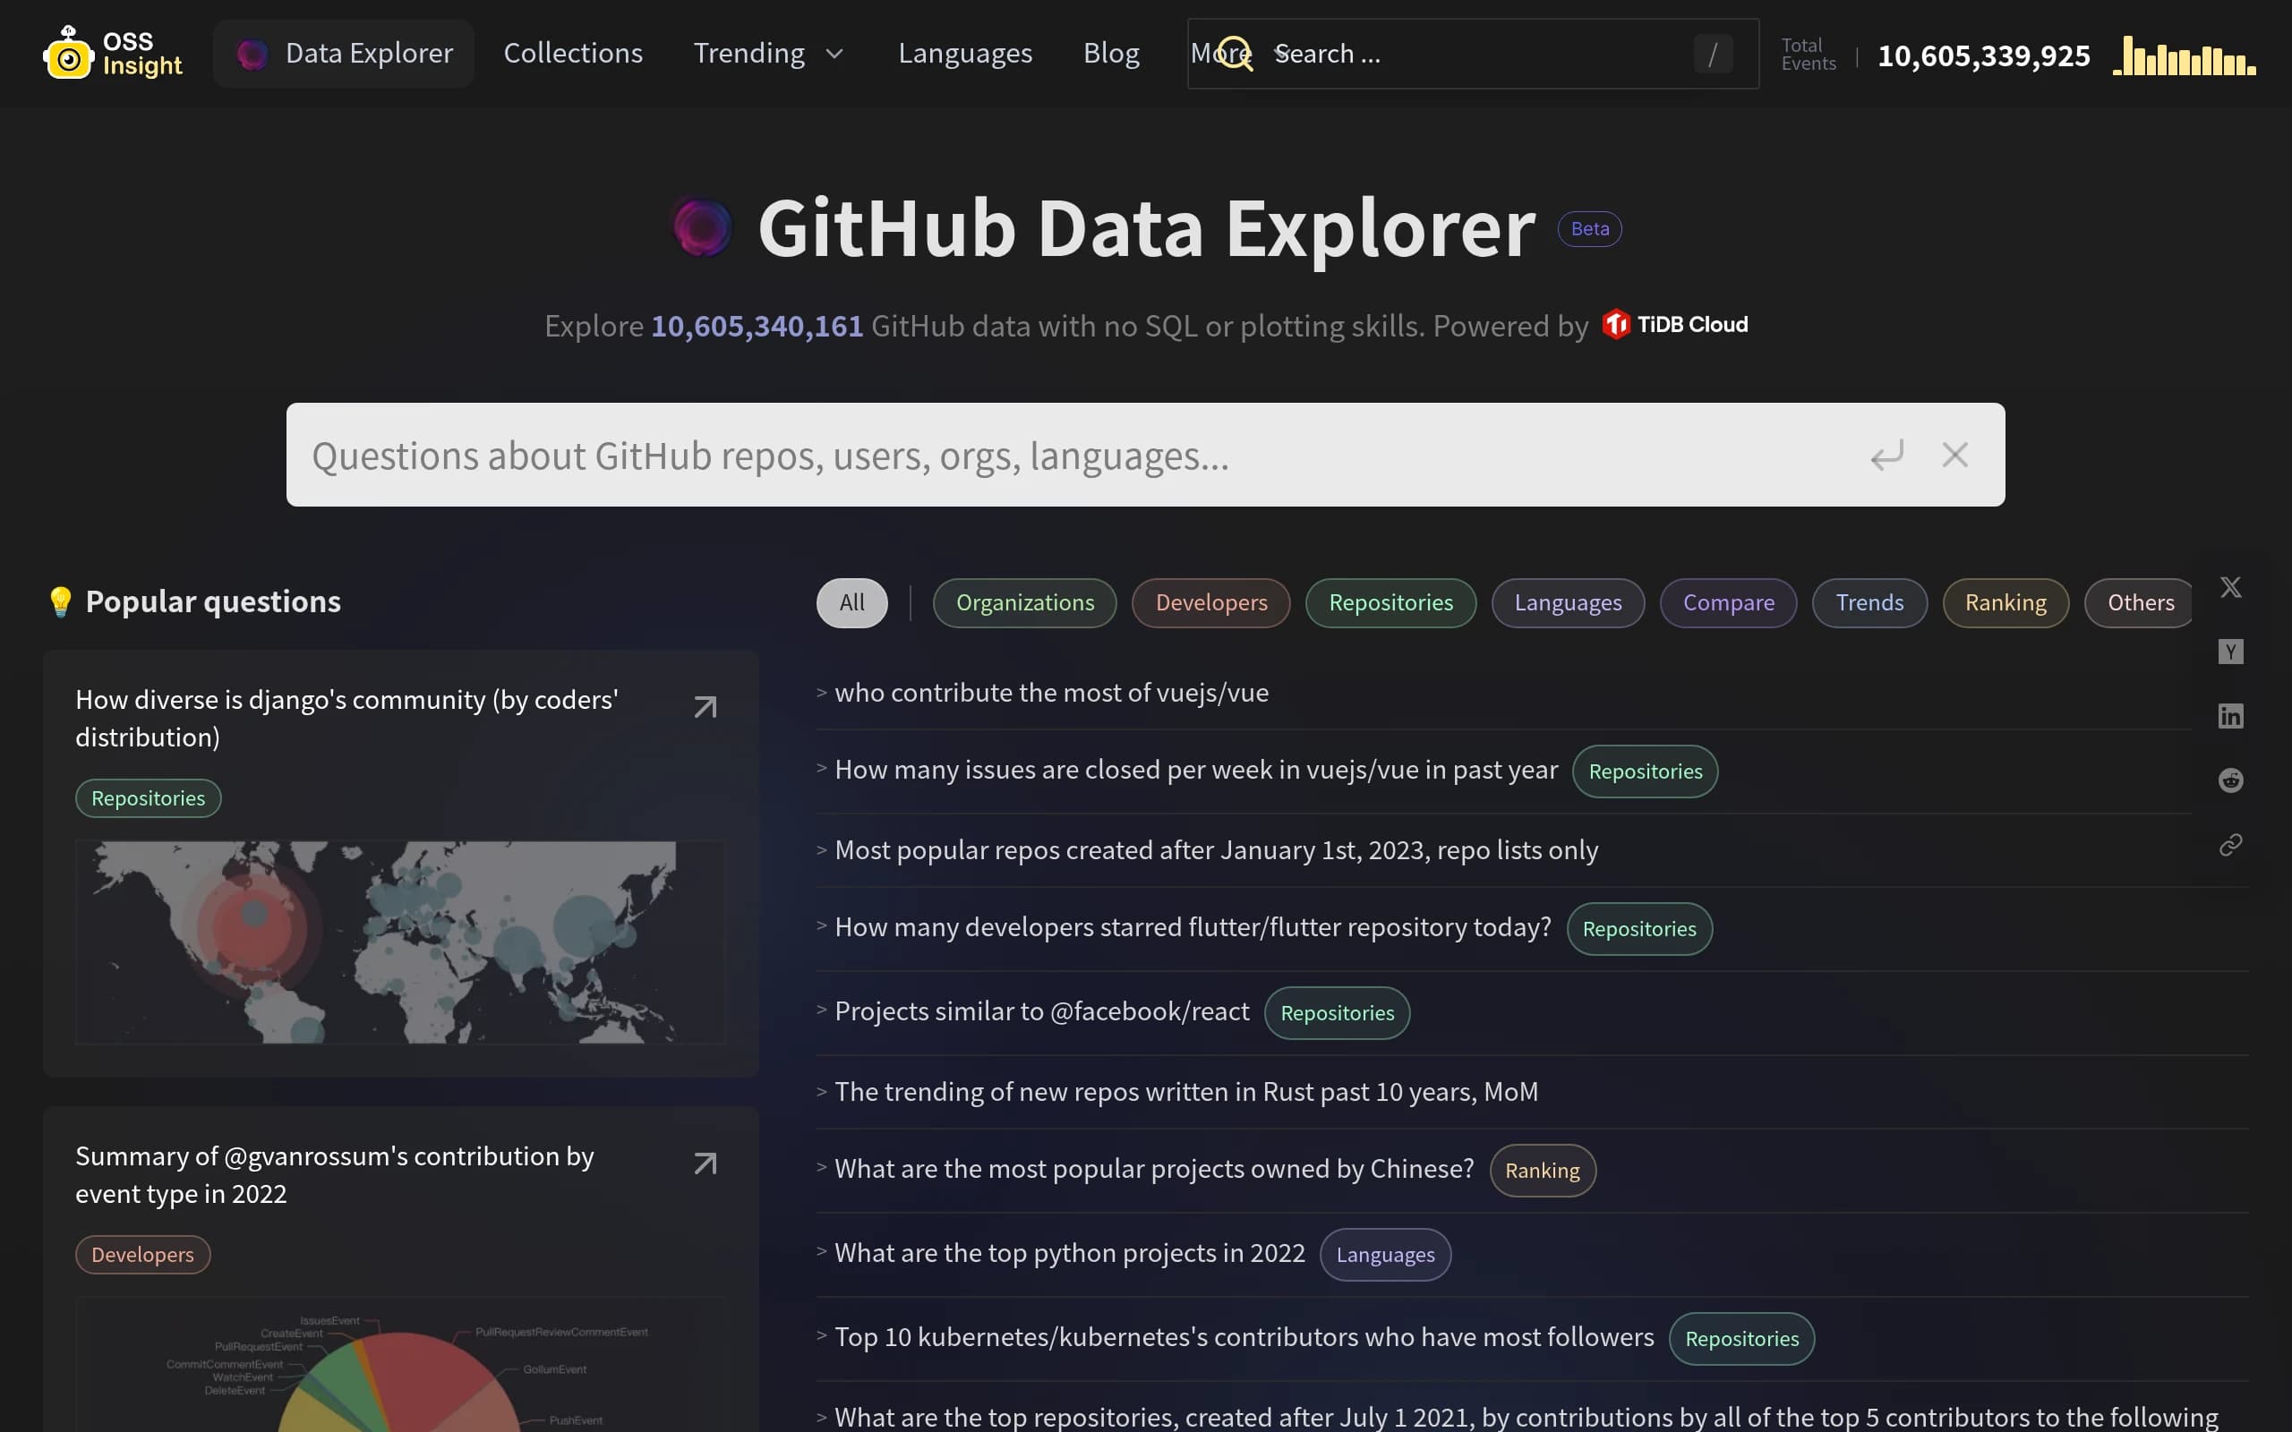
Task: Share on Hacker News Y icon
Action: [x=2230, y=652]
